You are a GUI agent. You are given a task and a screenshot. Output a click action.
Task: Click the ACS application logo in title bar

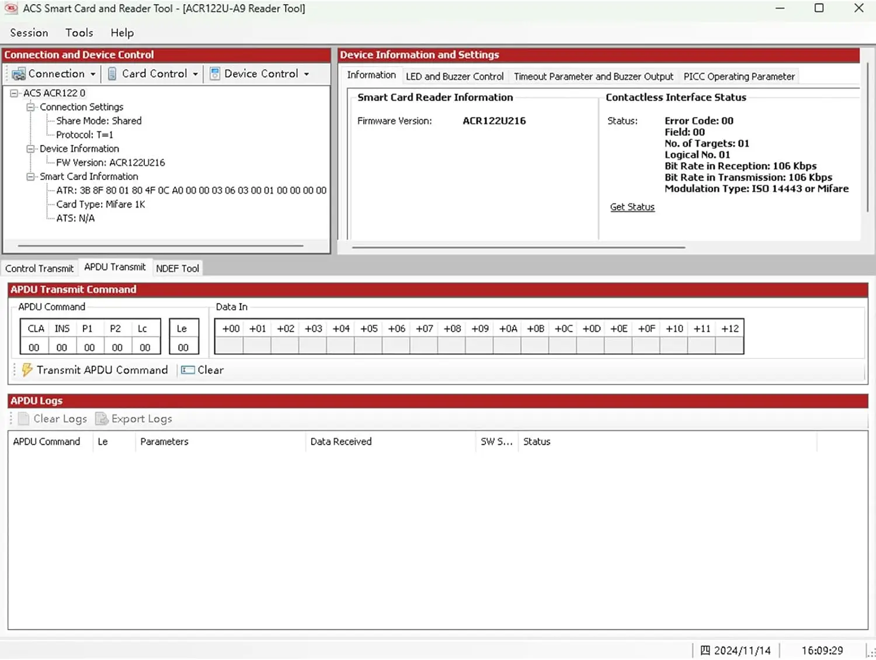(11, 8)
